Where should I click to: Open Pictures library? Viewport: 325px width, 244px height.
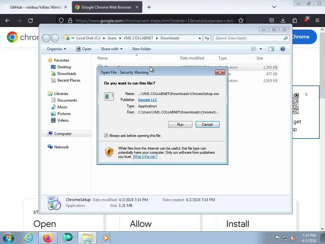[x=61, y=114]
